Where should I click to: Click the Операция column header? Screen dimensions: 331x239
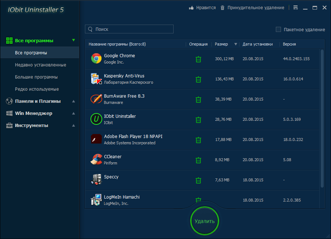198,44
